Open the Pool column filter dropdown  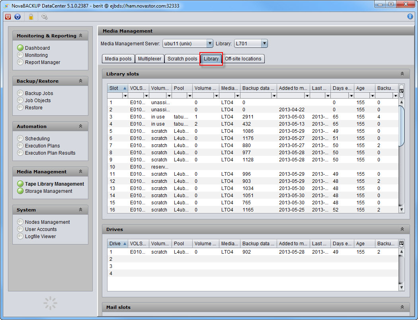[x=189, y=95]
